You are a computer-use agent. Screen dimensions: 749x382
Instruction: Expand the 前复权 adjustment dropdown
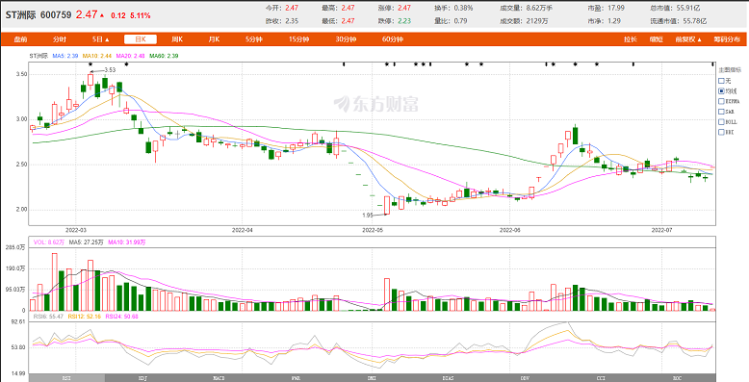688,39
